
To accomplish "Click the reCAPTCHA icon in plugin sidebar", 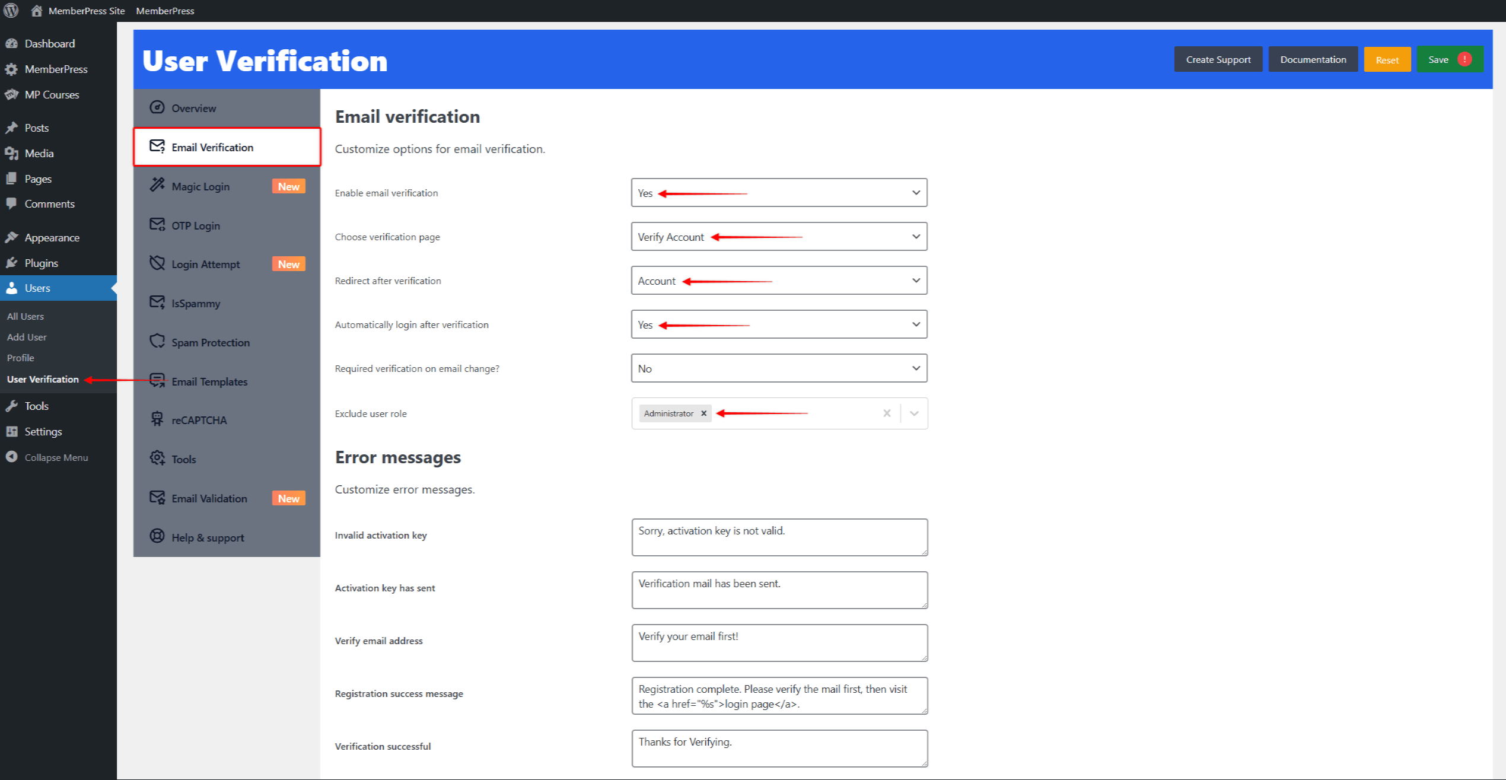I will 157,419.
